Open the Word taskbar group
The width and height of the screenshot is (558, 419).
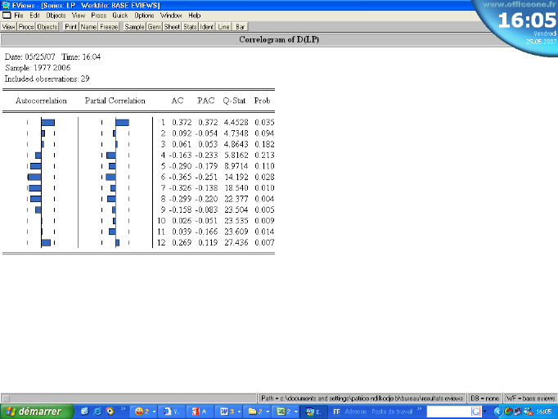227,412
